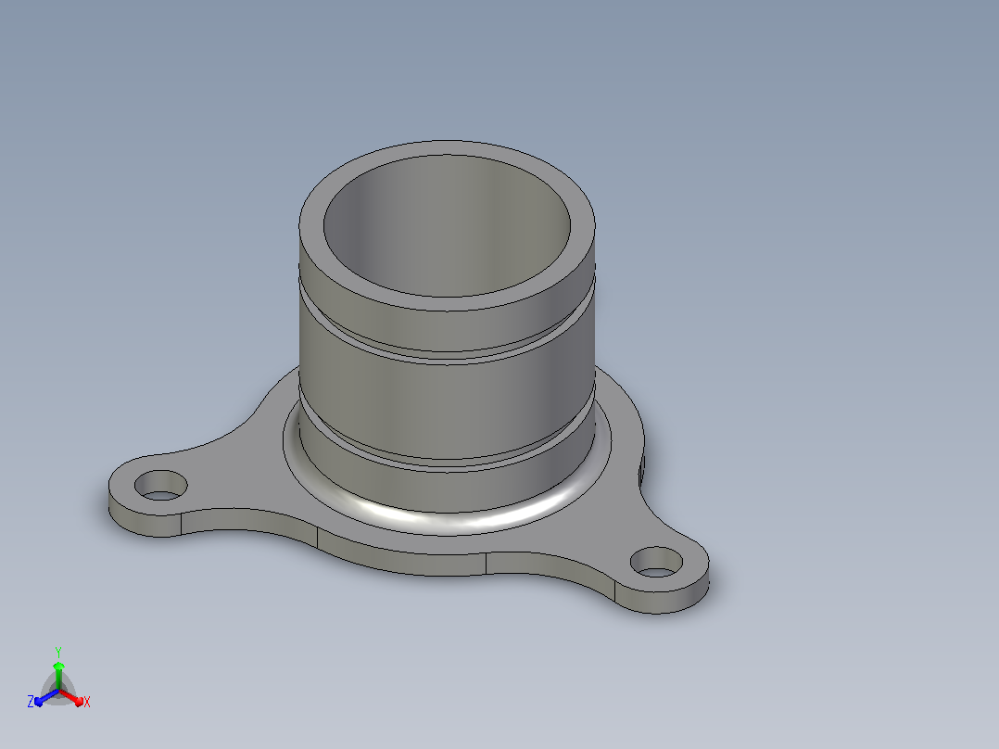This screenshot has width=999, height=749.
Task: Click the green Y axis arrow on the triad
Action: tap(58, 674)
